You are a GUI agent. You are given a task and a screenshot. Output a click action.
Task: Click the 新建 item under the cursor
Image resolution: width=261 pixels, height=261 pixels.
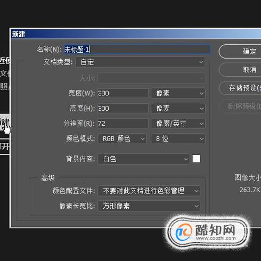5,123
